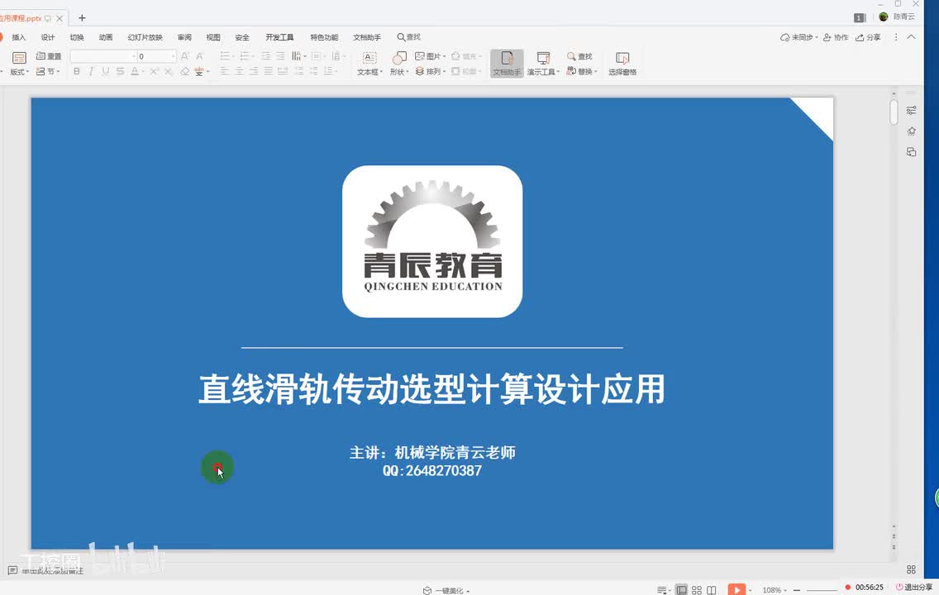Open 陈青云 user account menu
This screenshot has height=595, width=939.
point(897,17)
